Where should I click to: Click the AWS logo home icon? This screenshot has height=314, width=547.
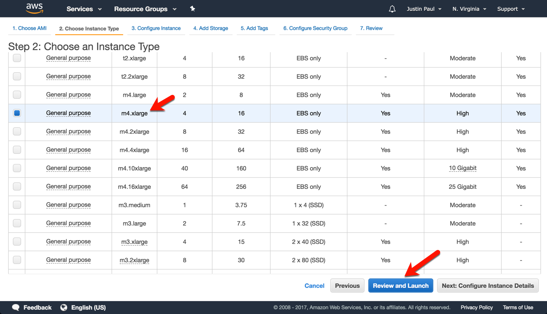coord(34,8)
